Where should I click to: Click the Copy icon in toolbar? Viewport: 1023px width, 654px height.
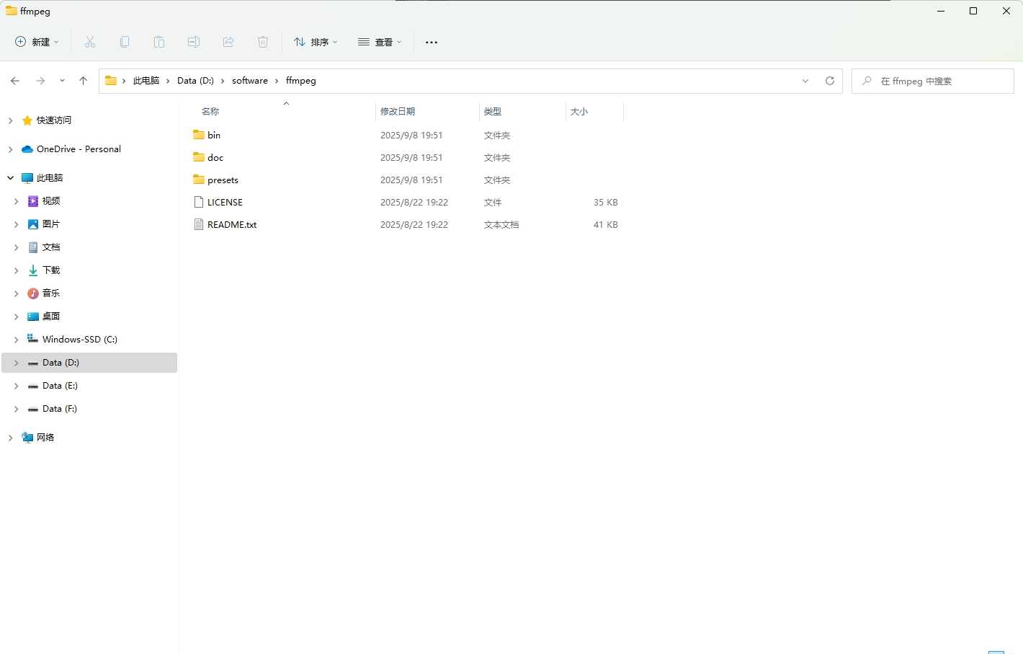point(125,42)
